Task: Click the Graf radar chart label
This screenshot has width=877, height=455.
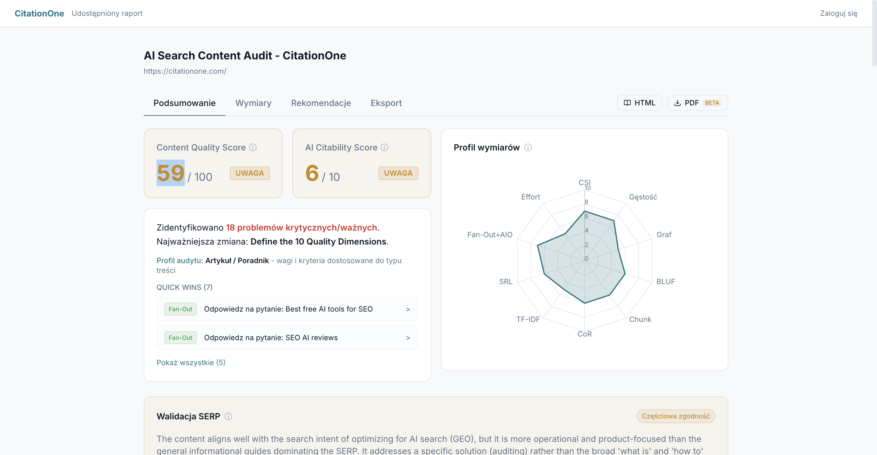Action: [x=664, y=235]
